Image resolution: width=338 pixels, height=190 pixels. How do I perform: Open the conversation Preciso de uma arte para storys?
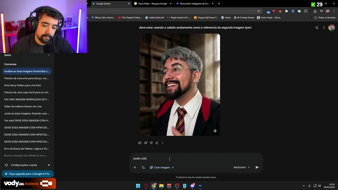27,78
